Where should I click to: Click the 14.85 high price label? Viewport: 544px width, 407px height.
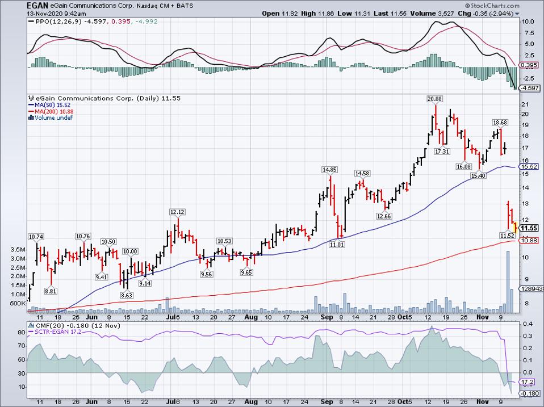pos(329,170)
